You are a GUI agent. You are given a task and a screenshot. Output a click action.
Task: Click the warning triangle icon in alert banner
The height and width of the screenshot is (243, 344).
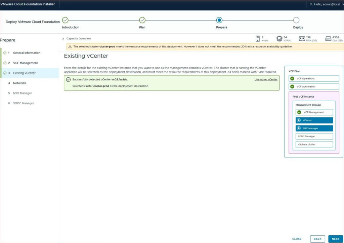click(x=70, y=46)
